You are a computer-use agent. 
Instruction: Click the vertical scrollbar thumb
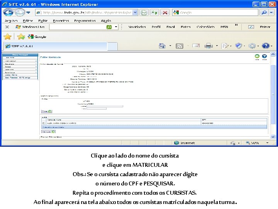273,94
